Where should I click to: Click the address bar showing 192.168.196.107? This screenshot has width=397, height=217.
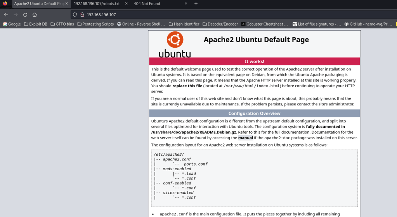tap(194, 15)
